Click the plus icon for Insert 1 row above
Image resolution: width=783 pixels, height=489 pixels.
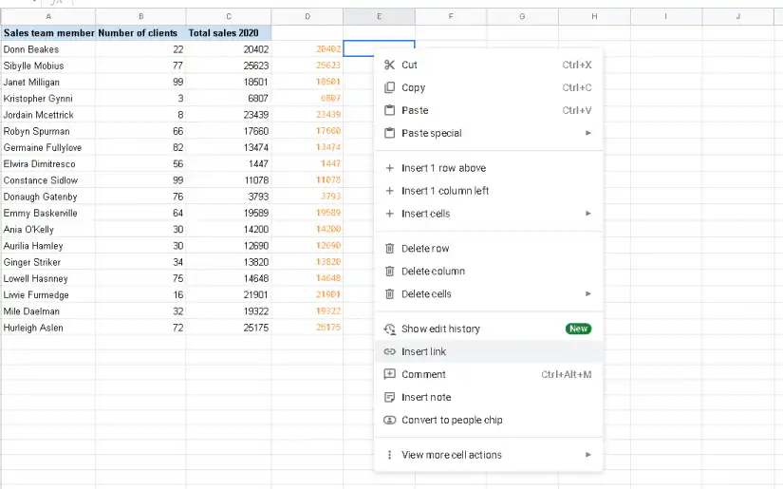coord(389,168)
